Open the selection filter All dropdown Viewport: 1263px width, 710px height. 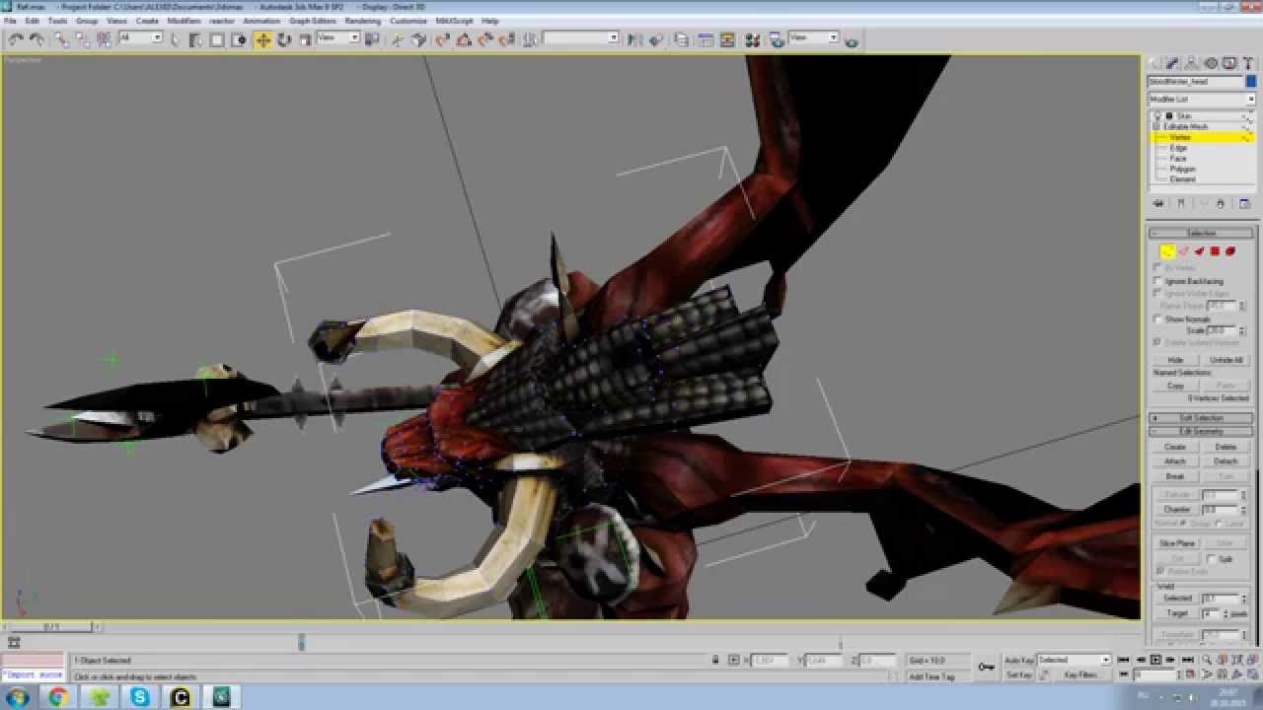[x=140, y=38]
